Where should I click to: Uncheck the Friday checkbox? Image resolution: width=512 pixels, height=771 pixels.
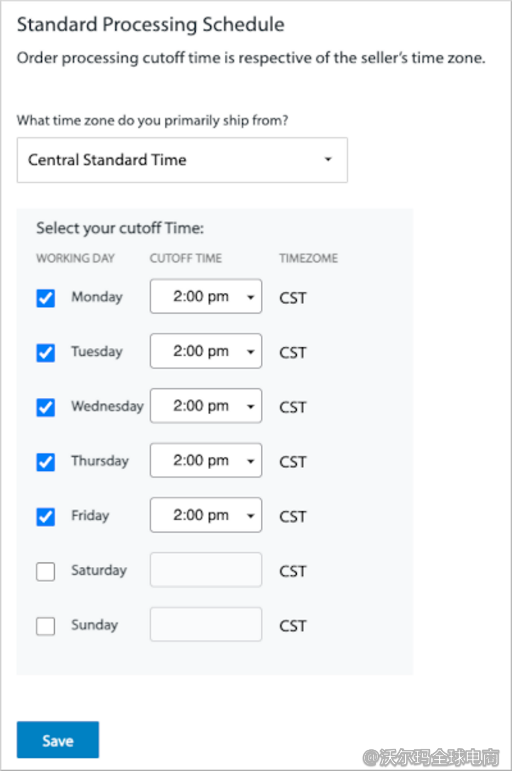(46, 517)
